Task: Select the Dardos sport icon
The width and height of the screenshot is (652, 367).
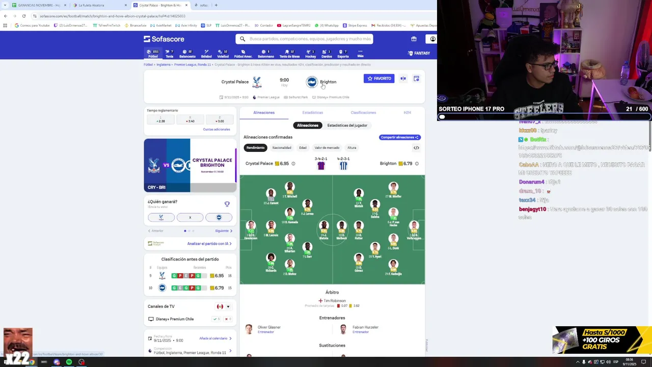Action: pos(327,54)
